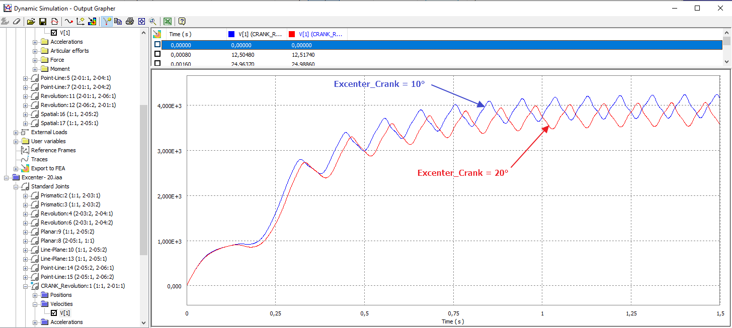732x328 pixels.
Task: Click the tree panel vertical scrollbar thumb
Action: pos(144,179)
